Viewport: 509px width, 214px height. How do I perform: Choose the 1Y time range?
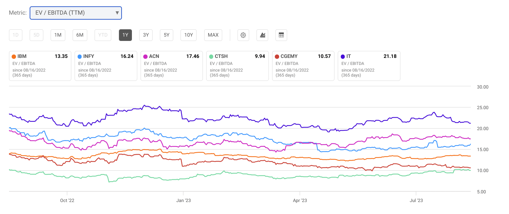(125, 35)
